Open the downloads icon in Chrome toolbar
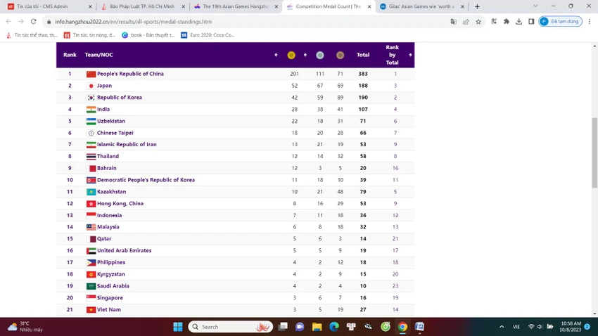The image size is (598, 336). click(x=519, y=22)
